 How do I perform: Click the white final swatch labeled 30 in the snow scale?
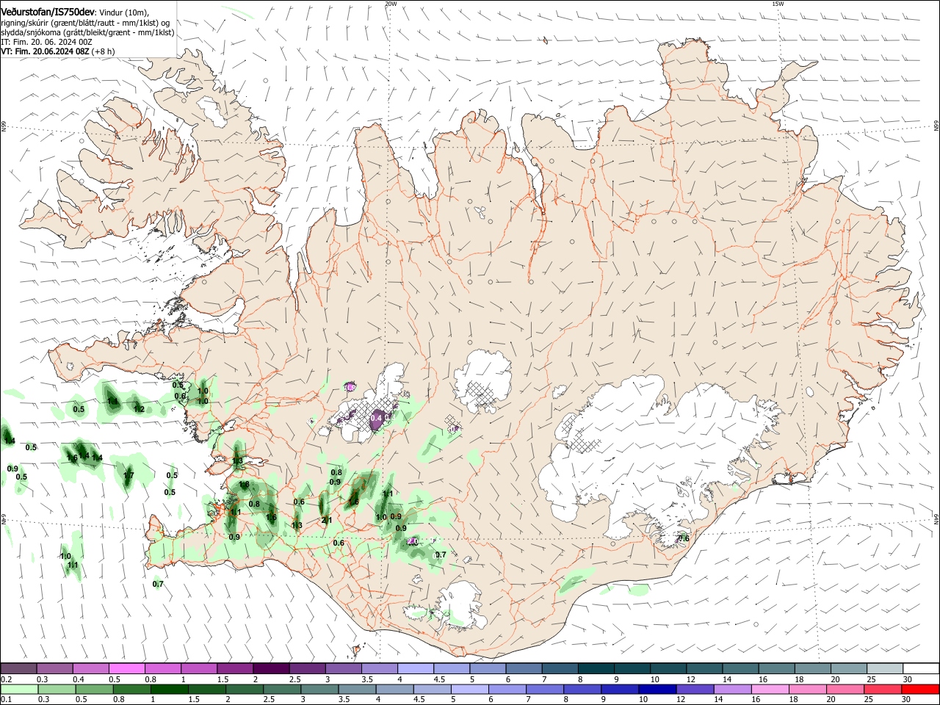(x=921, y=669)
